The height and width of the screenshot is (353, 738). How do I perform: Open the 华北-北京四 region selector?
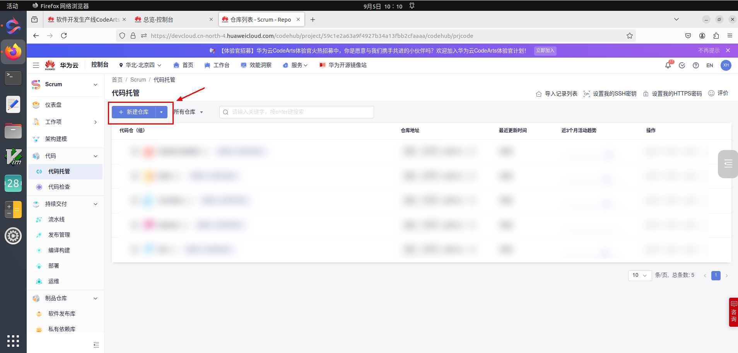pos(140,65)
